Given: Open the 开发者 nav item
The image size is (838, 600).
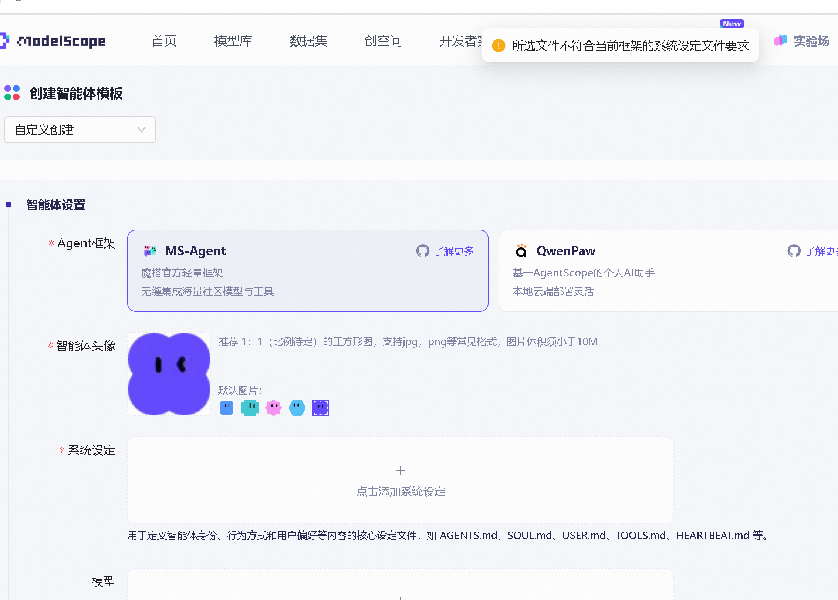Looking at the screenshot, I should click(x=461, y=41).
